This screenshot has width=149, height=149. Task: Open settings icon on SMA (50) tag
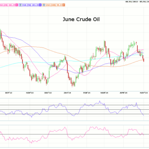pyautogui.click(x=20, y=5)
